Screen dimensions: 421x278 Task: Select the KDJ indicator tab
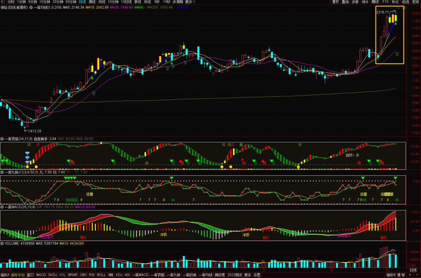click(x=119, y=275)
